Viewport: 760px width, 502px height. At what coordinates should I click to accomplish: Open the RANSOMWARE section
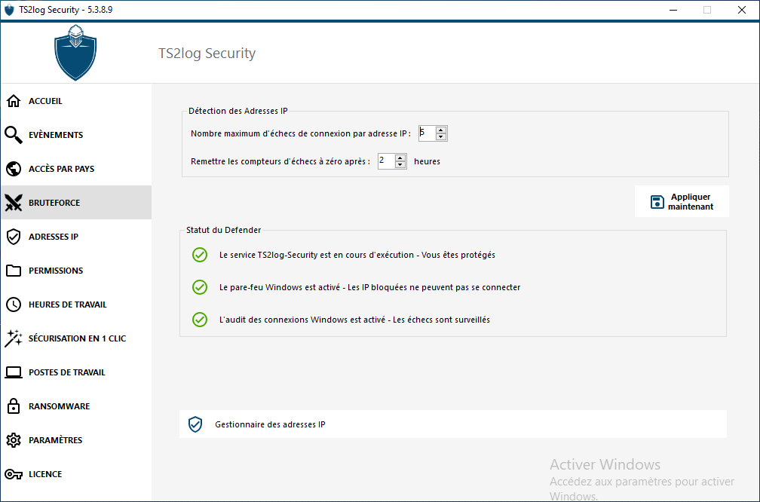click(76, 406)
